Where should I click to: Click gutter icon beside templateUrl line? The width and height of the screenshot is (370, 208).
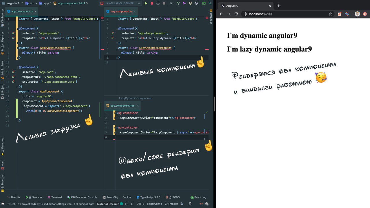13,77
